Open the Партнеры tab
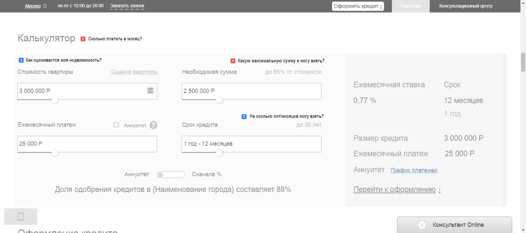This screenshot has height=233, width=526. point(410,6)
